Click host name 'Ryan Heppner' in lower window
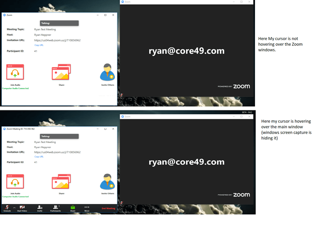This screenshot has height=233, width=319. click(43, 147)
